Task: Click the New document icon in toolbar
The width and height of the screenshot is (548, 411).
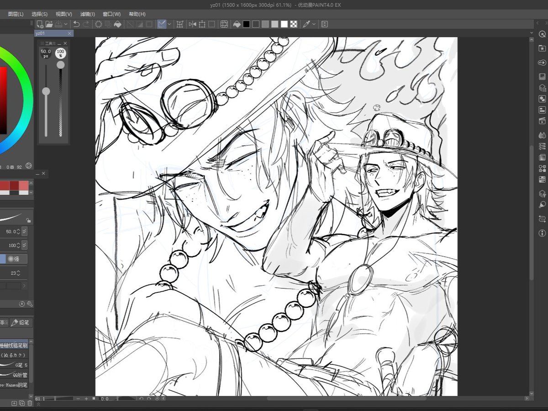Action: [x=40, y=24]
